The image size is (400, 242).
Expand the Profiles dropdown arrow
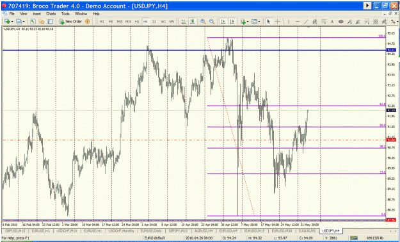pos(24,22)
